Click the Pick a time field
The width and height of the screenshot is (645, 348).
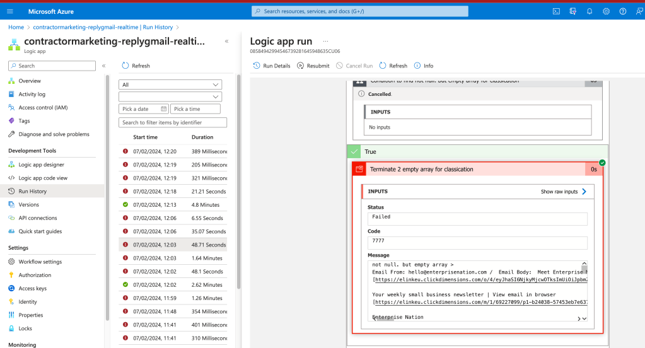pyautogui.click(x=195, y=109)
